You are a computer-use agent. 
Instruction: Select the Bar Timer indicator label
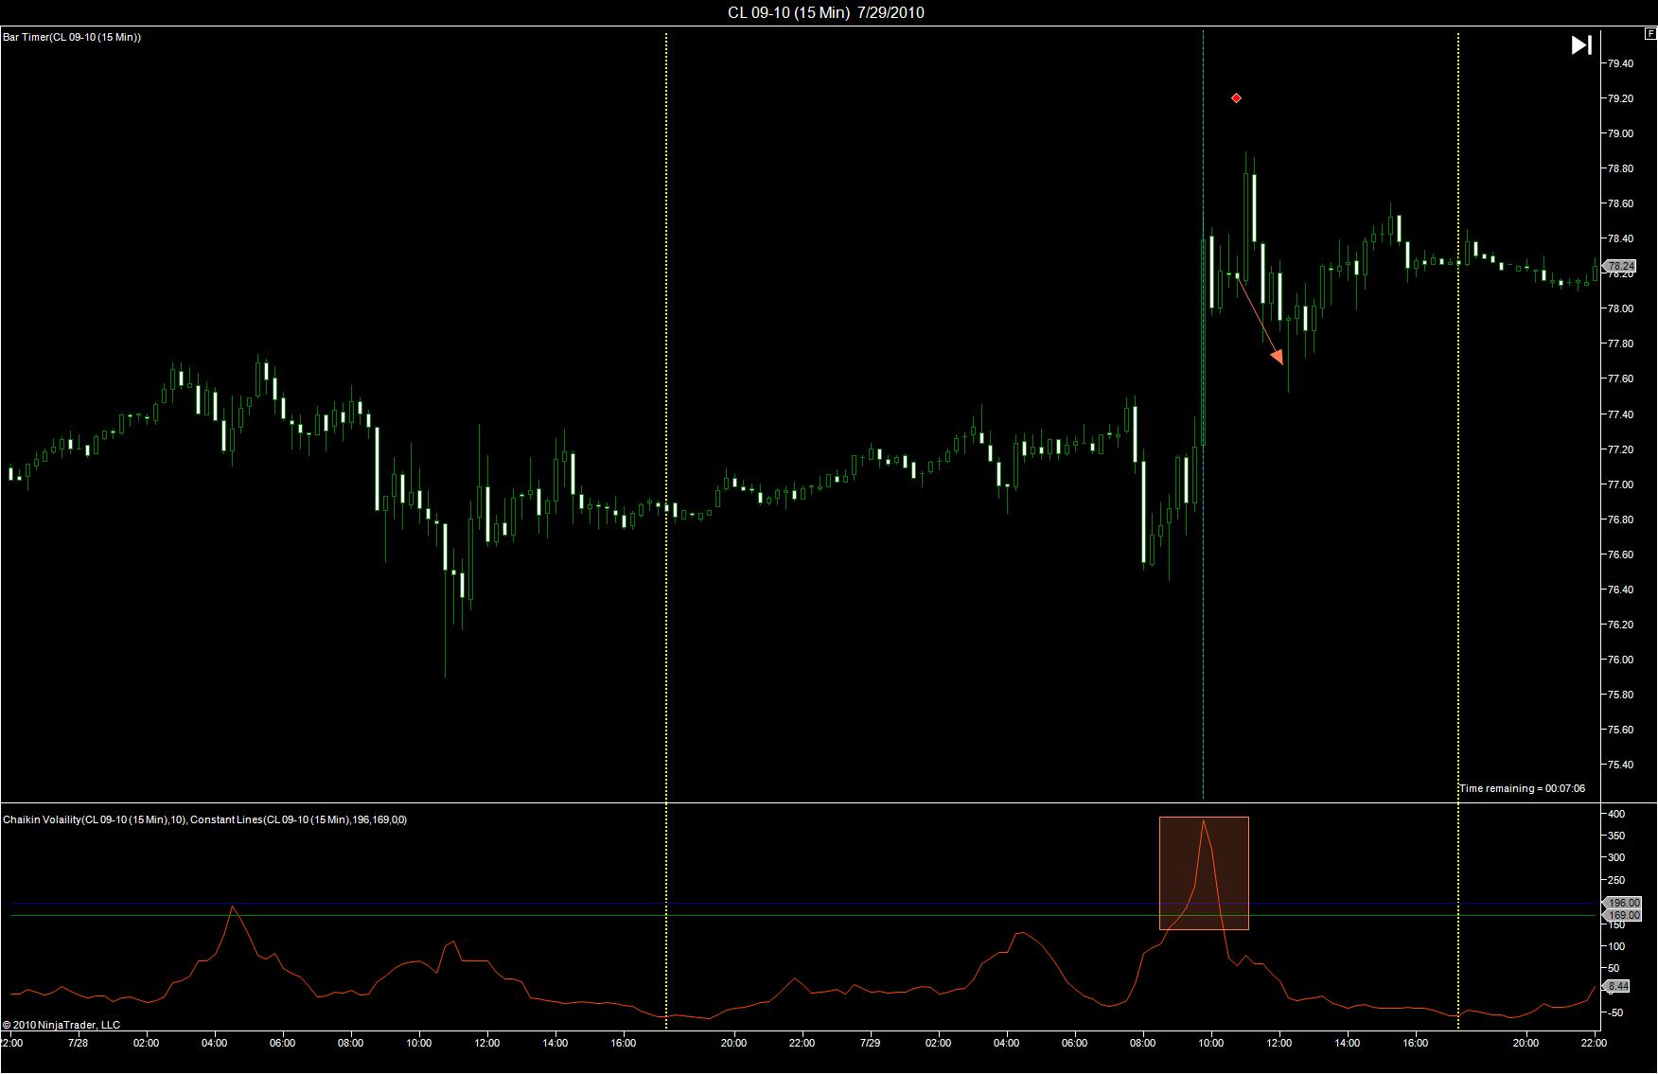coord(72,37)
